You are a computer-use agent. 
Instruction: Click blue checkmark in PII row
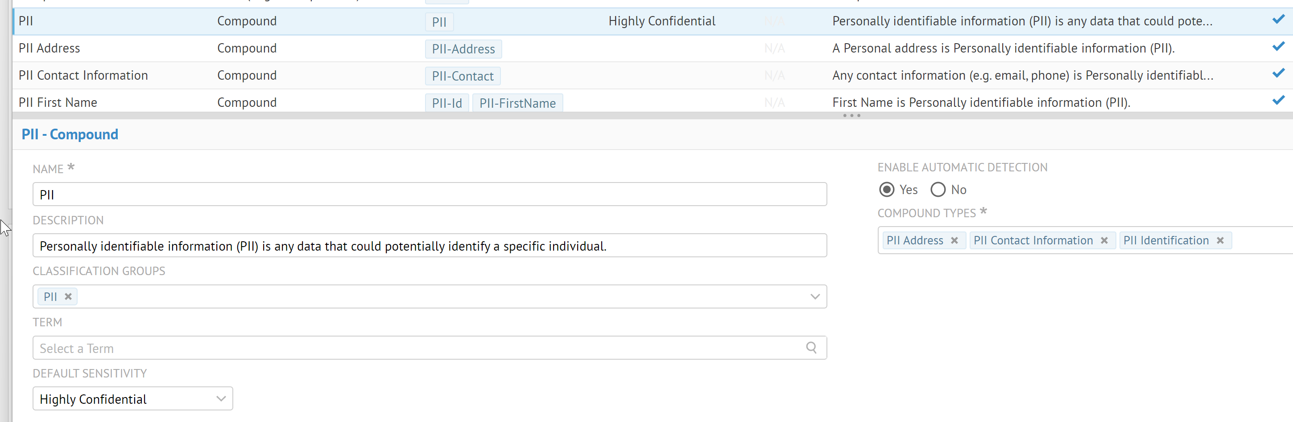1278,20
